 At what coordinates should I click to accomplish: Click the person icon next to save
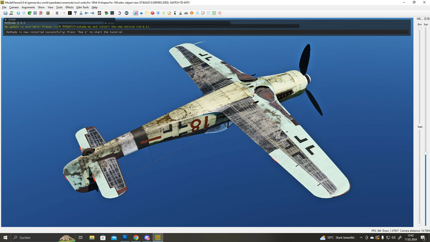11,13
